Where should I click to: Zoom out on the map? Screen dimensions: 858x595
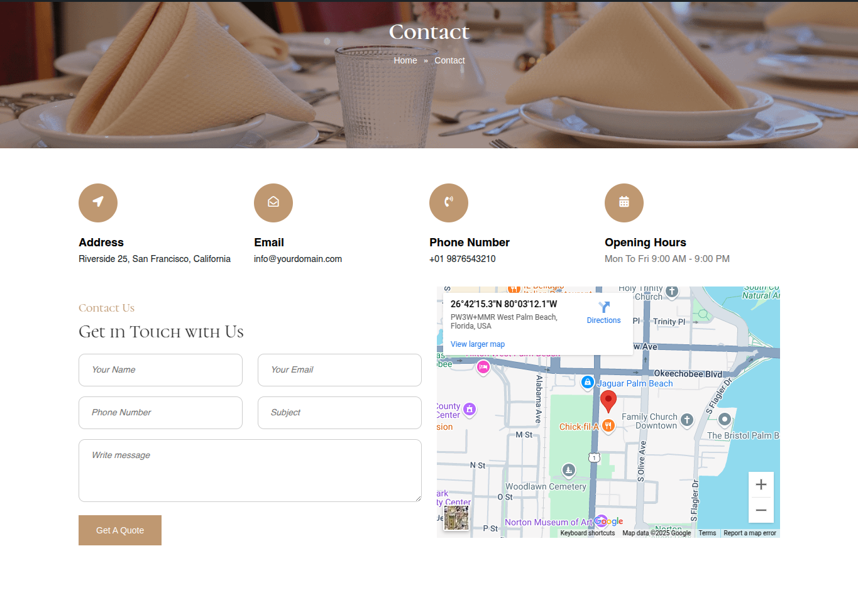click(x=761, y=510)
